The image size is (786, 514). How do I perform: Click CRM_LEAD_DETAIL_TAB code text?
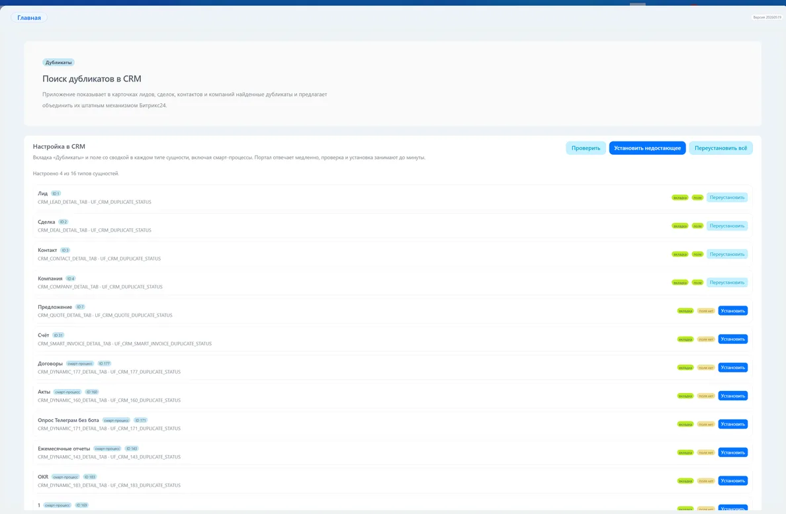point(62,202)
